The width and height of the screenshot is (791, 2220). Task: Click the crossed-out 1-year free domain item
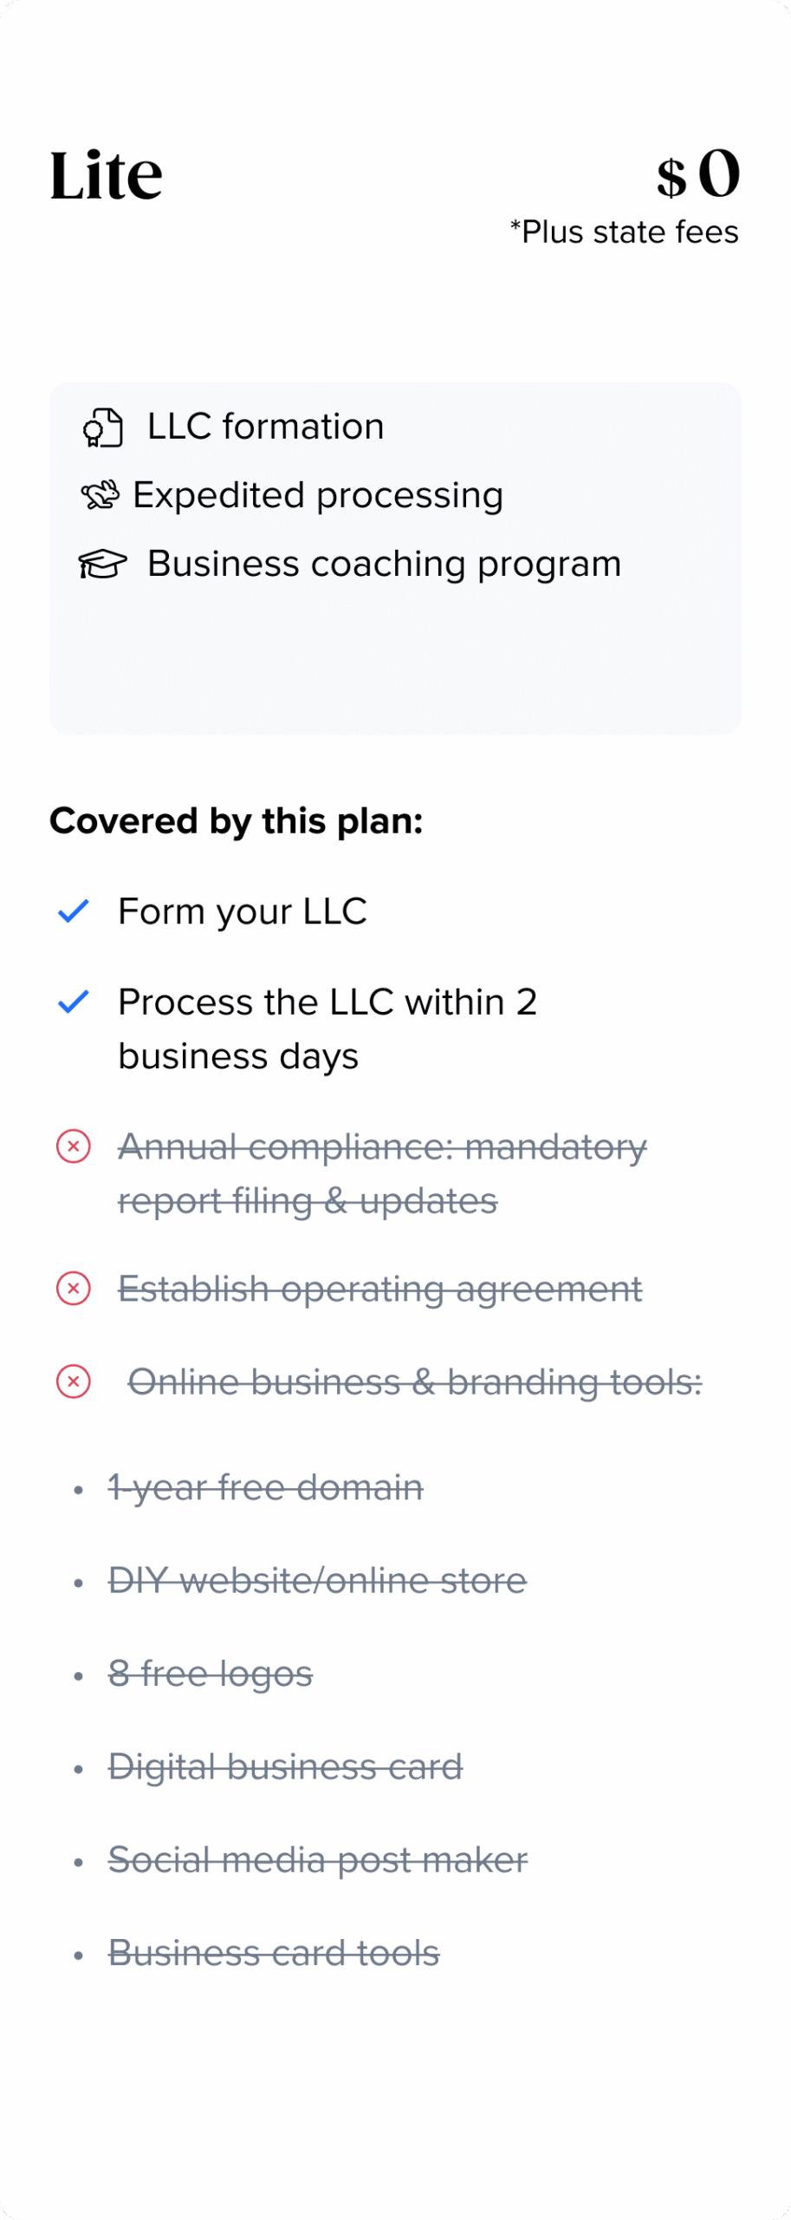tap(265, 1488)
